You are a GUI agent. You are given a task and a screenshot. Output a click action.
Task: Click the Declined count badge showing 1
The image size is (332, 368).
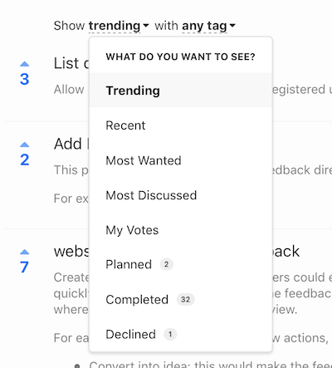point(170,334)
